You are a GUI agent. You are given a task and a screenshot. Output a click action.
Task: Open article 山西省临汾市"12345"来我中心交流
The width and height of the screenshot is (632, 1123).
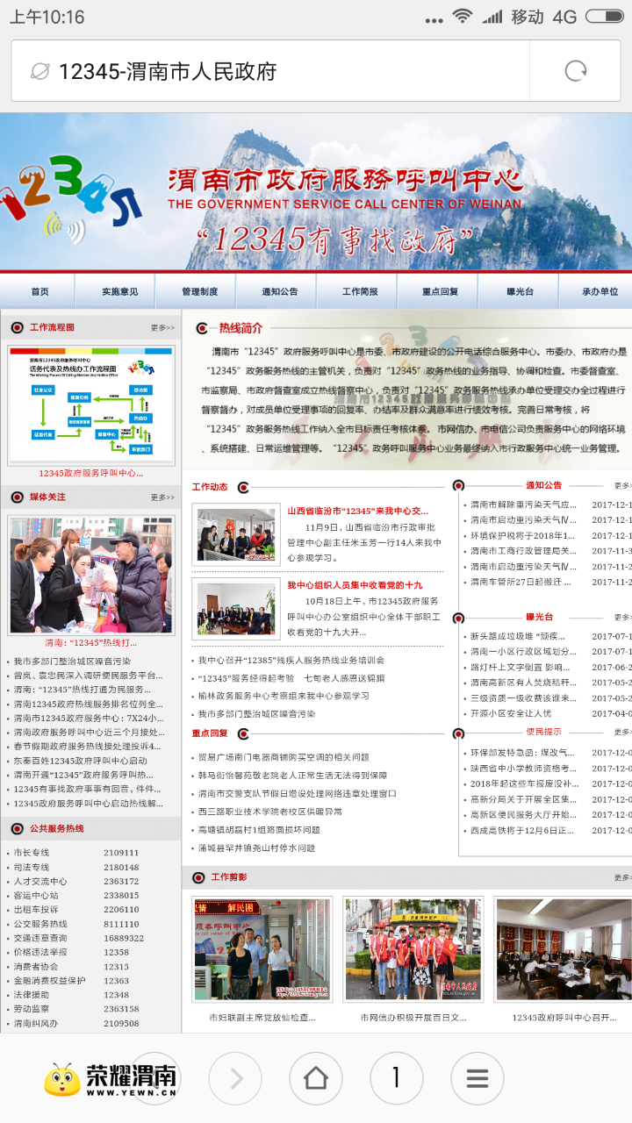tap(357, 511)
